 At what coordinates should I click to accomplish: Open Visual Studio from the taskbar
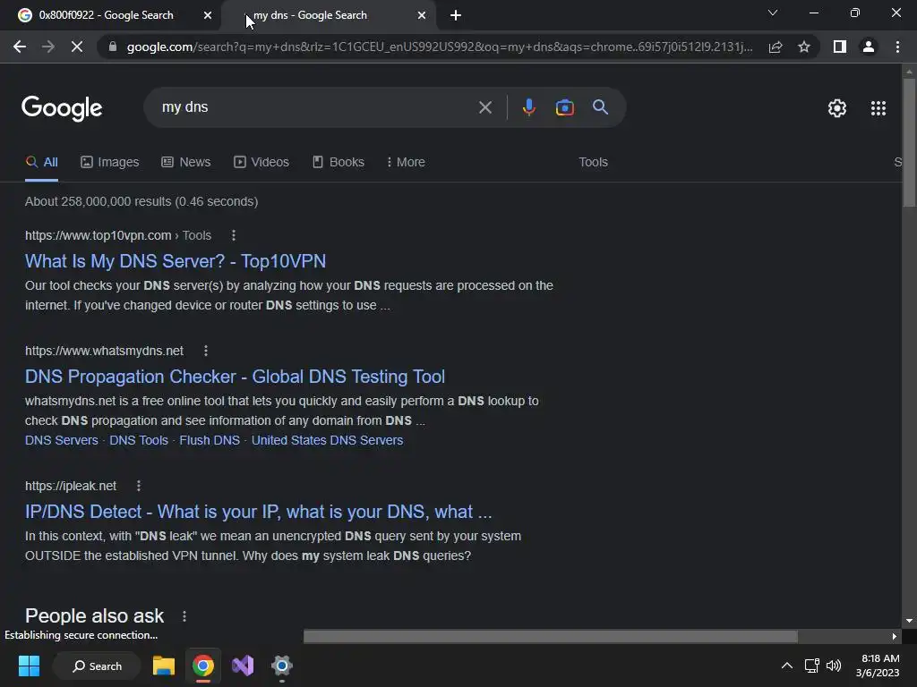pos(243,666)
